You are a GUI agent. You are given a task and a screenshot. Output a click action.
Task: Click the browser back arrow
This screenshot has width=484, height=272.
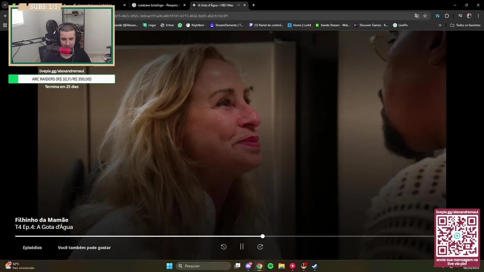click(5, 16)
